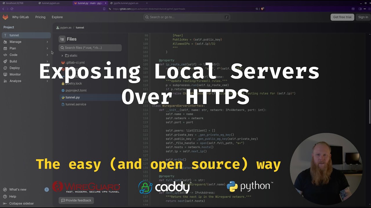Select the tunnel project in sidebar
The height and width of the screenshot is (208, 371).
pyautogui.click(x=26, y=35)
